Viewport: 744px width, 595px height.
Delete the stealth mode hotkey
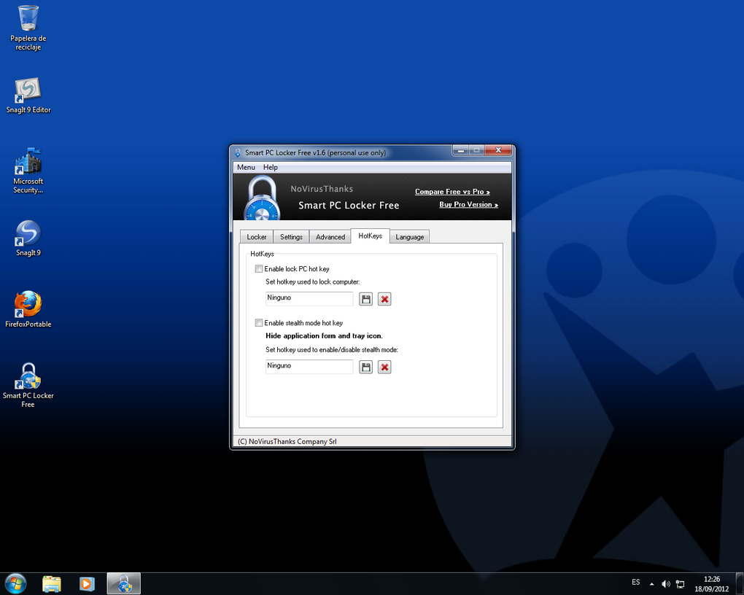point(384,367)
